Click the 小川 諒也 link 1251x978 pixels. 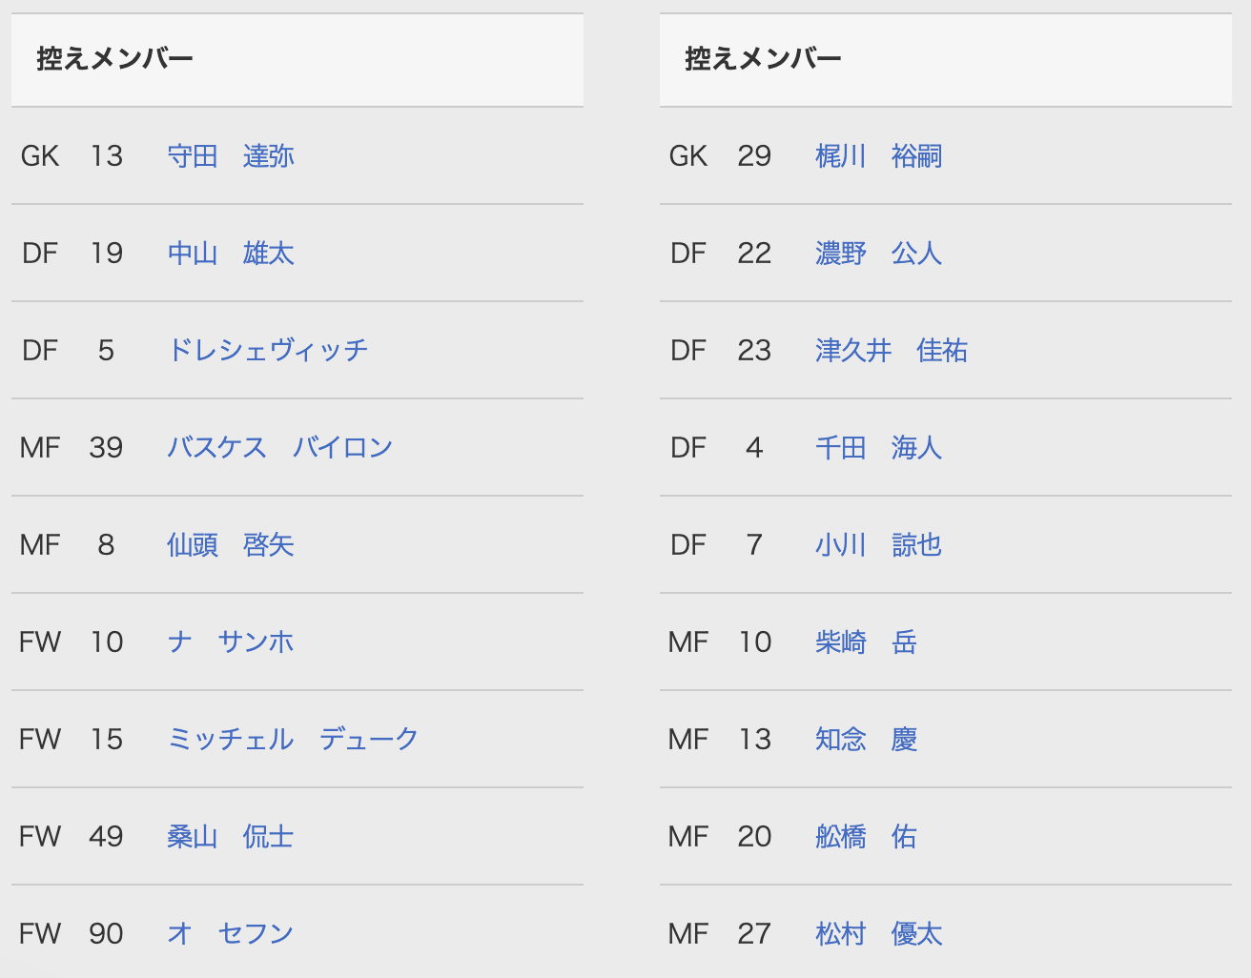tap(878, 545)
